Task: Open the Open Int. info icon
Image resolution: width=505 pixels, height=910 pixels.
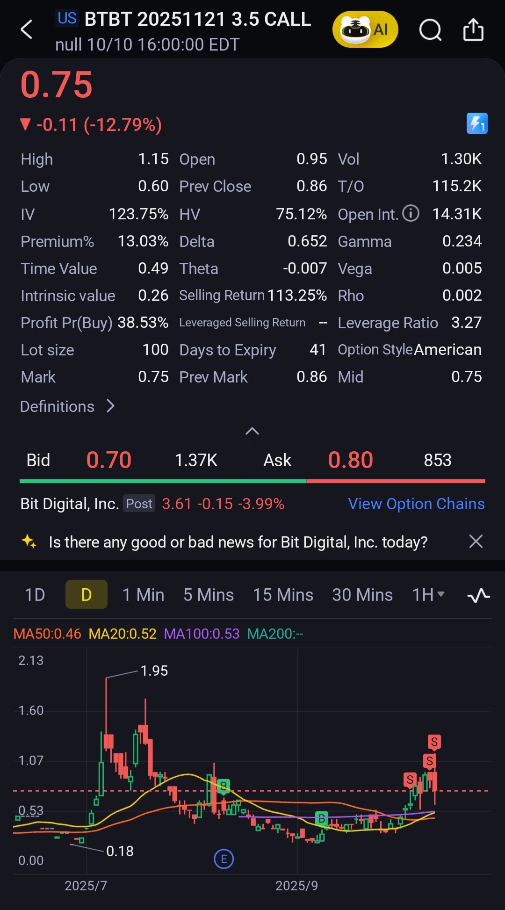Action: 411,213
